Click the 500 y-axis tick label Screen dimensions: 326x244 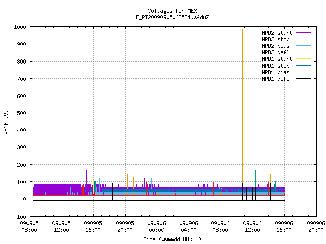(x=21, y=113)
